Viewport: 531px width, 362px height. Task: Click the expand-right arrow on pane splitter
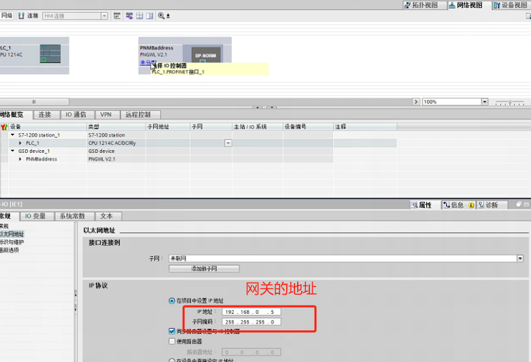75,309
